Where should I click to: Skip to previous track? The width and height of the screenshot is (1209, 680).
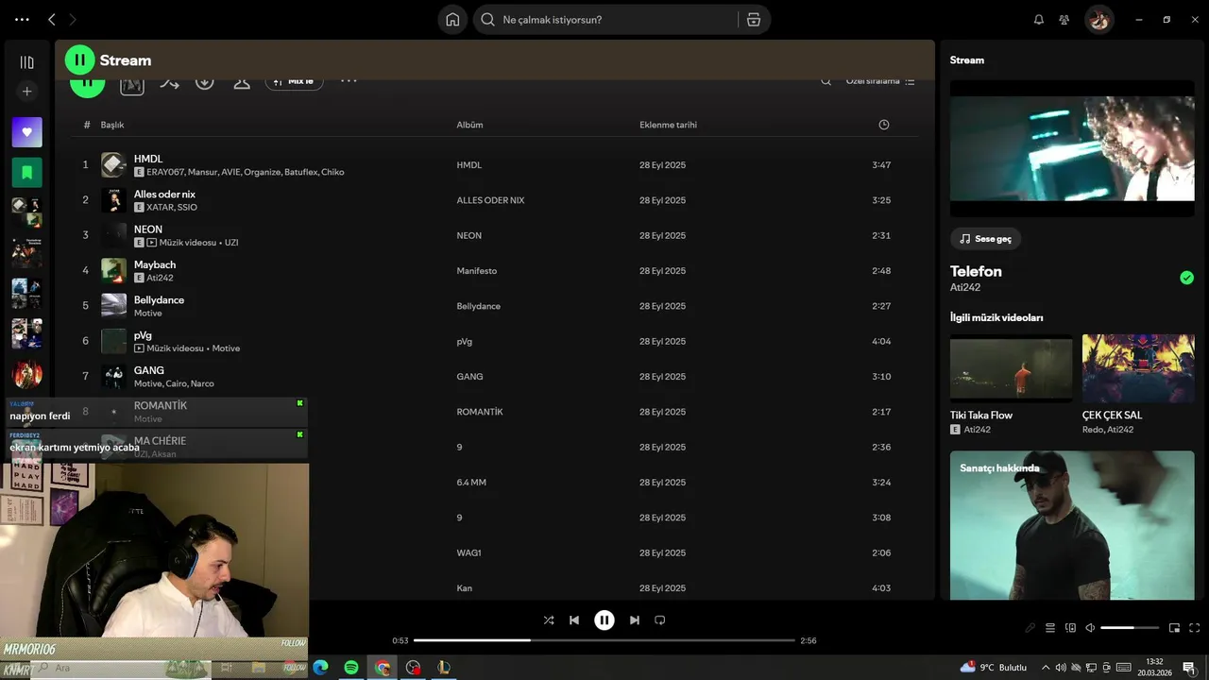point(574,620)
